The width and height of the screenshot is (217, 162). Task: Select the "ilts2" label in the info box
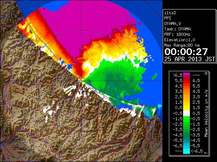pyautogui.click(x=170, y=13)
